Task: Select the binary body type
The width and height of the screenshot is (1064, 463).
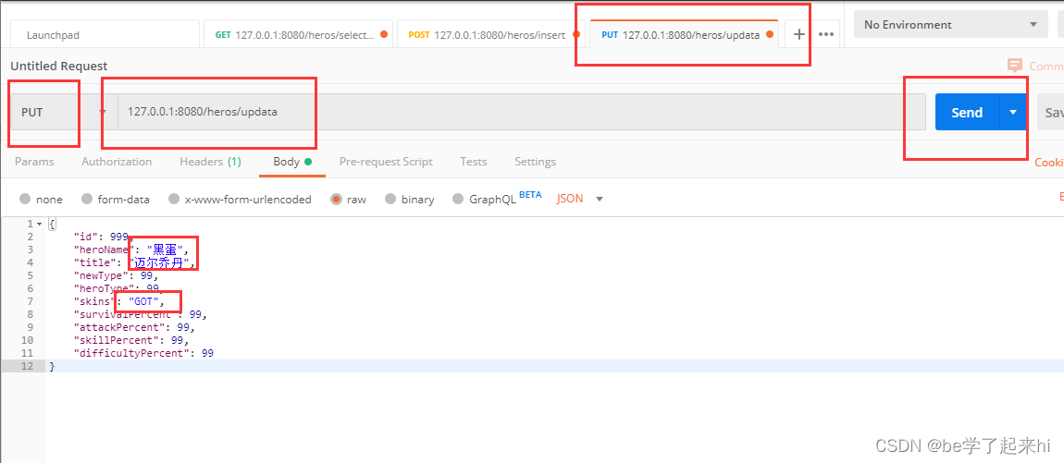Action: [390, 200]
